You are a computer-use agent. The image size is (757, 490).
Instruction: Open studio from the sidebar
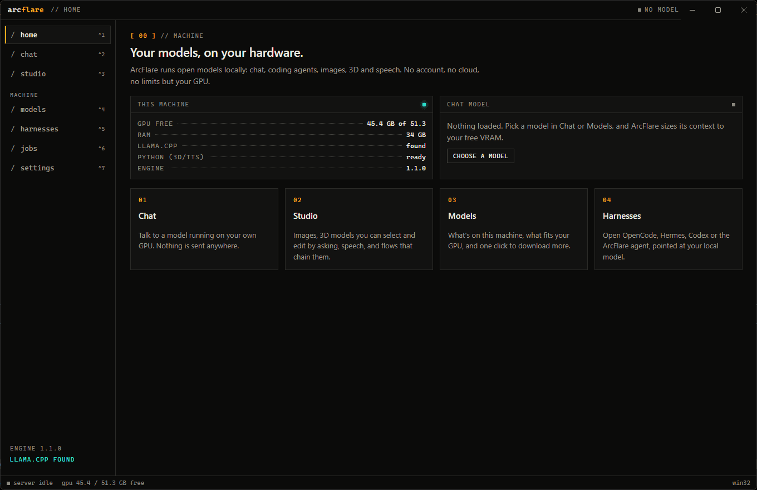(x=58, y=73)
